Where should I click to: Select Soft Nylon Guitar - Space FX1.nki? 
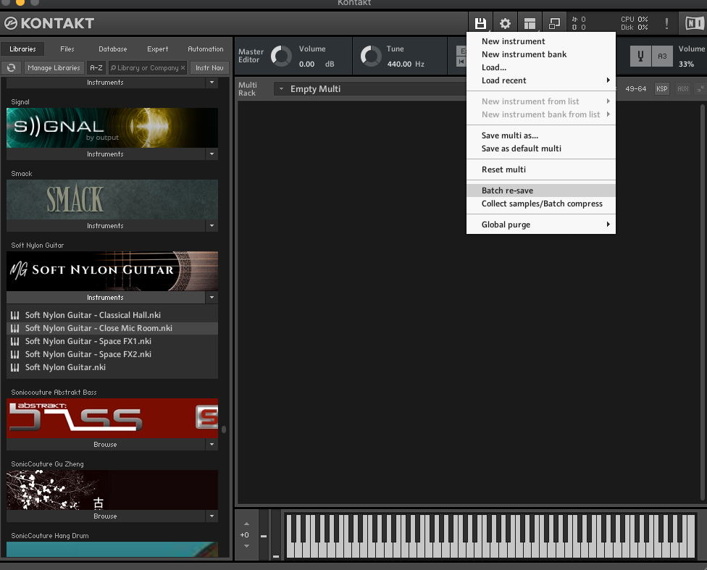pyautogui.click(x=112, y=341)
